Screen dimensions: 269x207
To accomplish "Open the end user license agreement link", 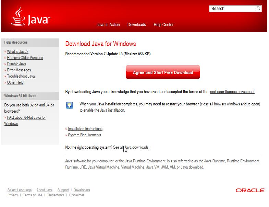I will coord(232,92).
